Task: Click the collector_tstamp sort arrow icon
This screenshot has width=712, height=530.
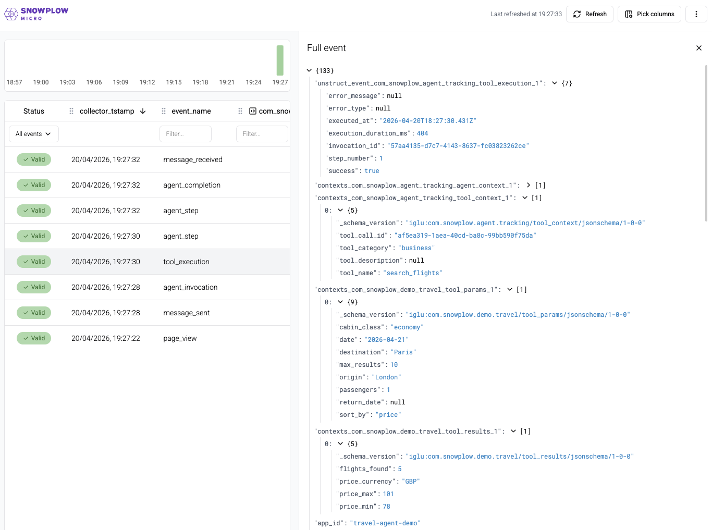Action: (x=143, y=111)
